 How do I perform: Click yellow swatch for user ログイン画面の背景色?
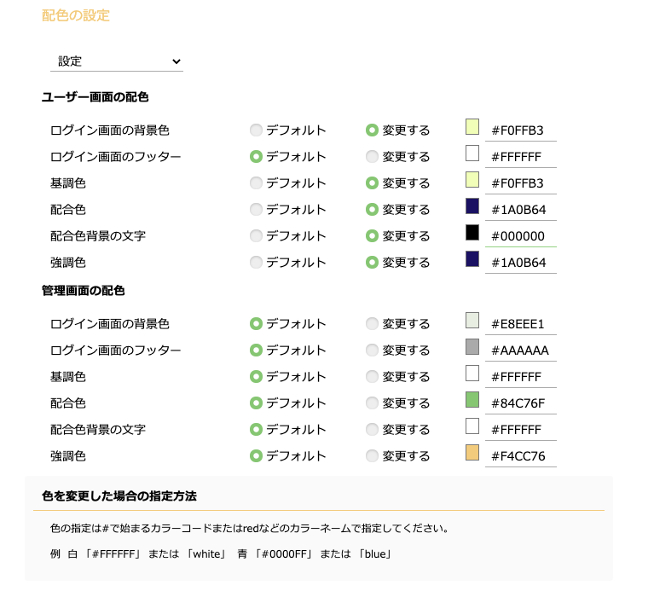[x=472, y=127]
